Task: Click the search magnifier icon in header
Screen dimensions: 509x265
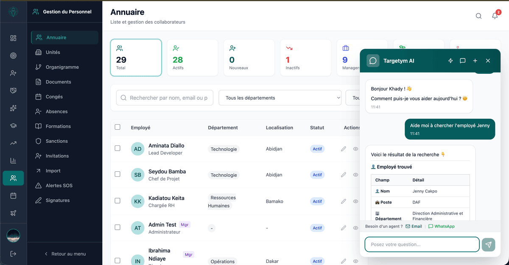Action: (x=478, y=16)
